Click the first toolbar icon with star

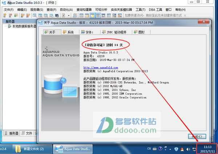coord(5,15)
